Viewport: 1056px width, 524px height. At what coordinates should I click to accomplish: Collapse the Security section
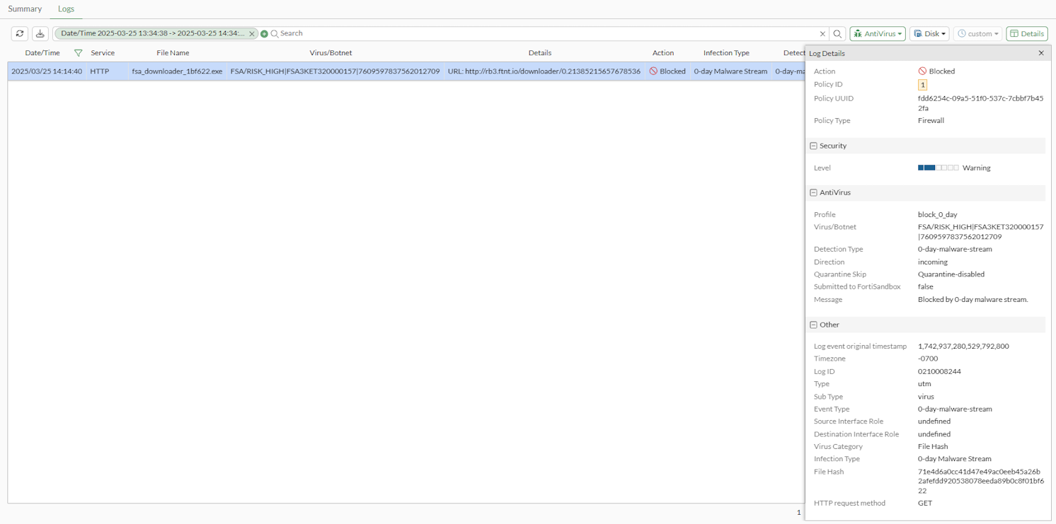[813, 146]
